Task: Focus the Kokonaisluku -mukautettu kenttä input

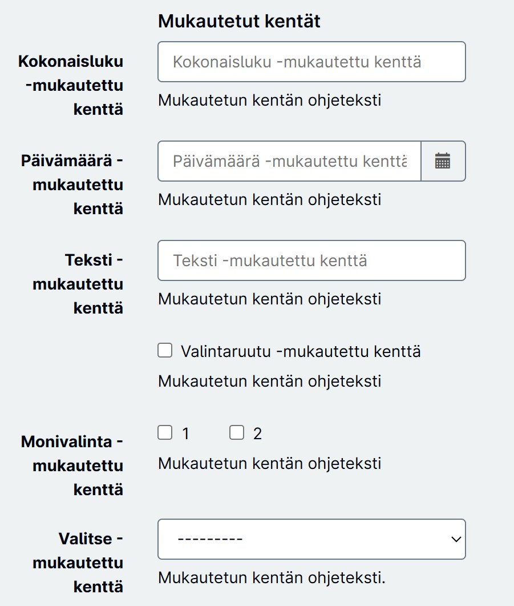Action: (x=311, y=62)
